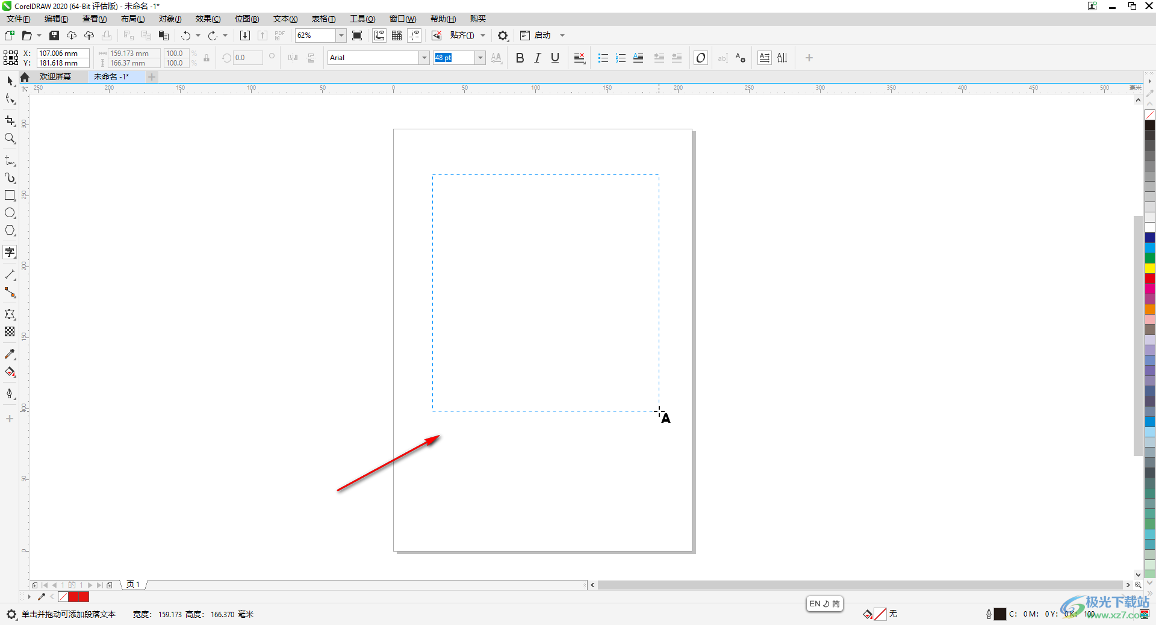This screenshot has height=625, width=1156.
Task: Choose the Rectangle tool
Action: tap(10, 196)
